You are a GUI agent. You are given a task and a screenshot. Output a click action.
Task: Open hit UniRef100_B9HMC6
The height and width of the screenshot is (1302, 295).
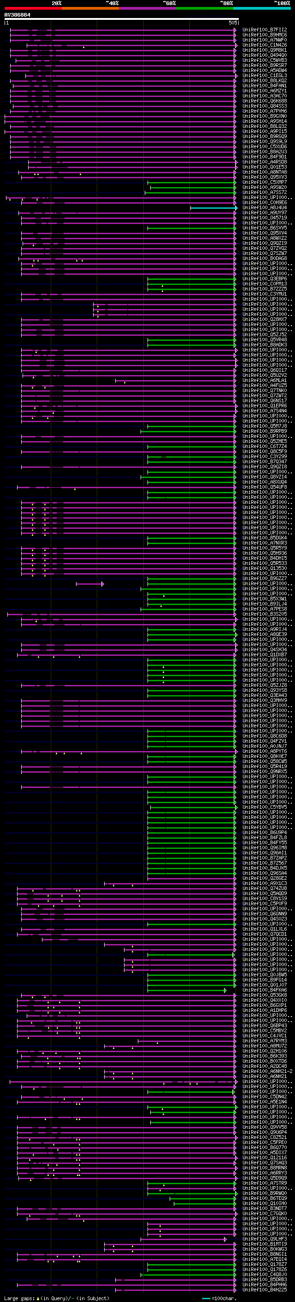tap(264, 35)
